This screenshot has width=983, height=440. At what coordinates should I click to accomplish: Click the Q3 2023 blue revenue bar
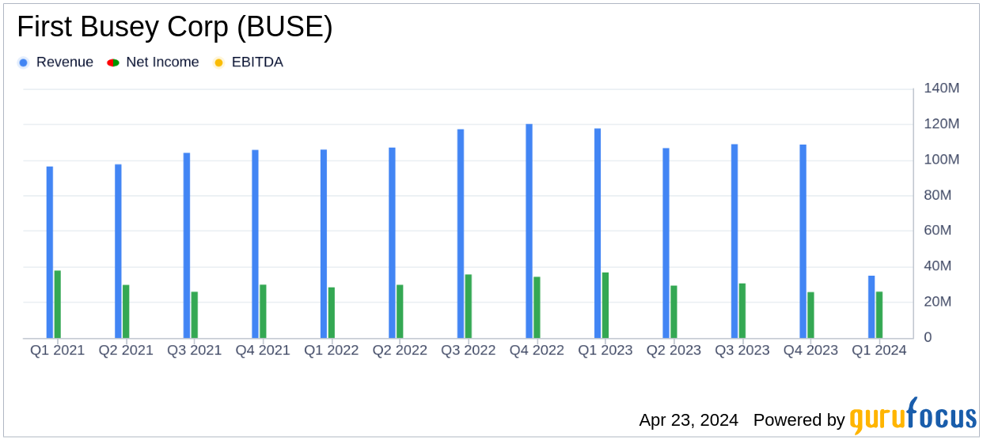point(734,241)
